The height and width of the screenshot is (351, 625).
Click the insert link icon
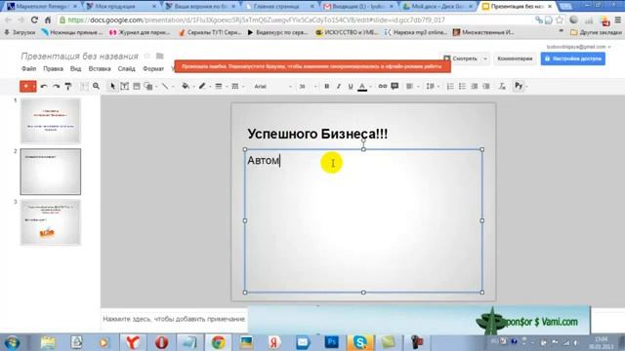click(382, 86)
